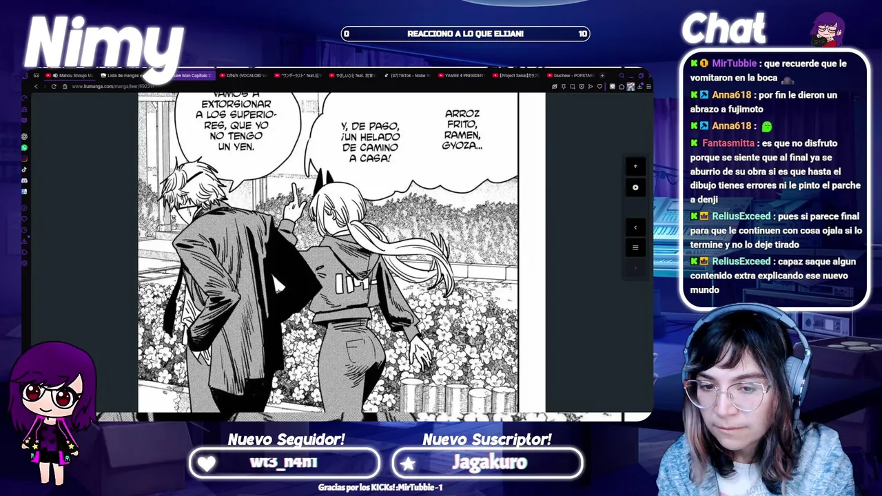Switch to the Lista de mangas tab
Viewport: 882px width, 496px height.
pos(123,75)
